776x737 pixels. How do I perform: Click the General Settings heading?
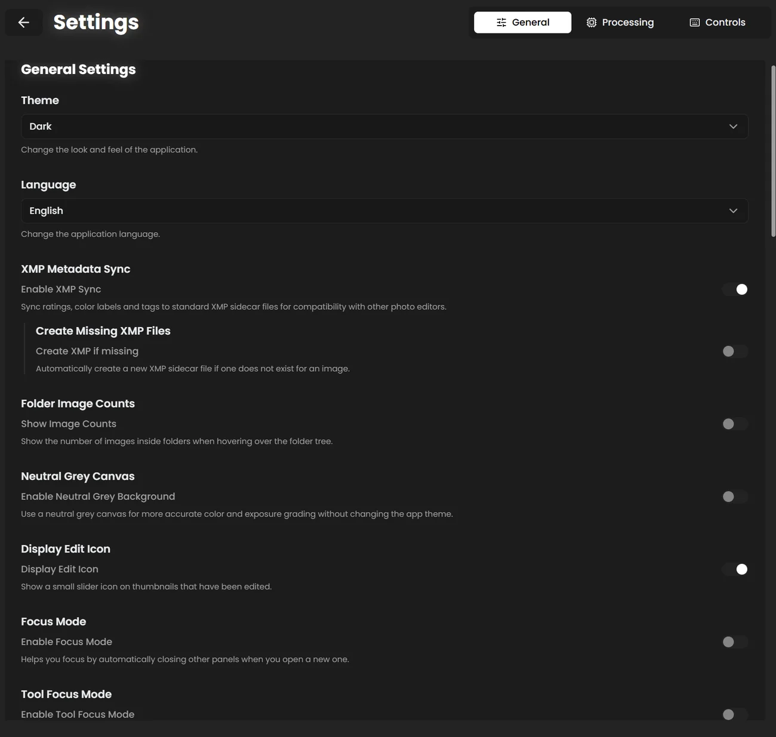pos(78,69)
